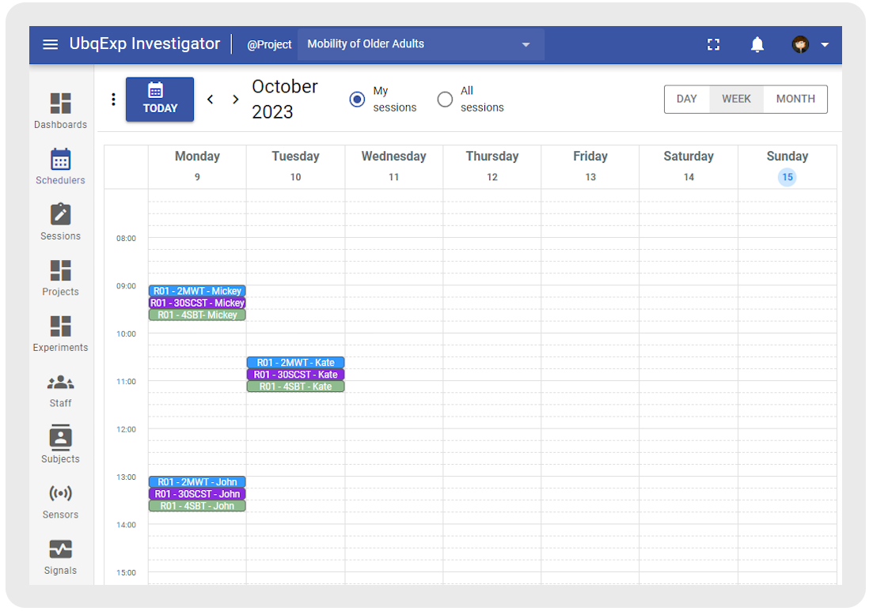Open the Staff sidebar section

(60, 390)
